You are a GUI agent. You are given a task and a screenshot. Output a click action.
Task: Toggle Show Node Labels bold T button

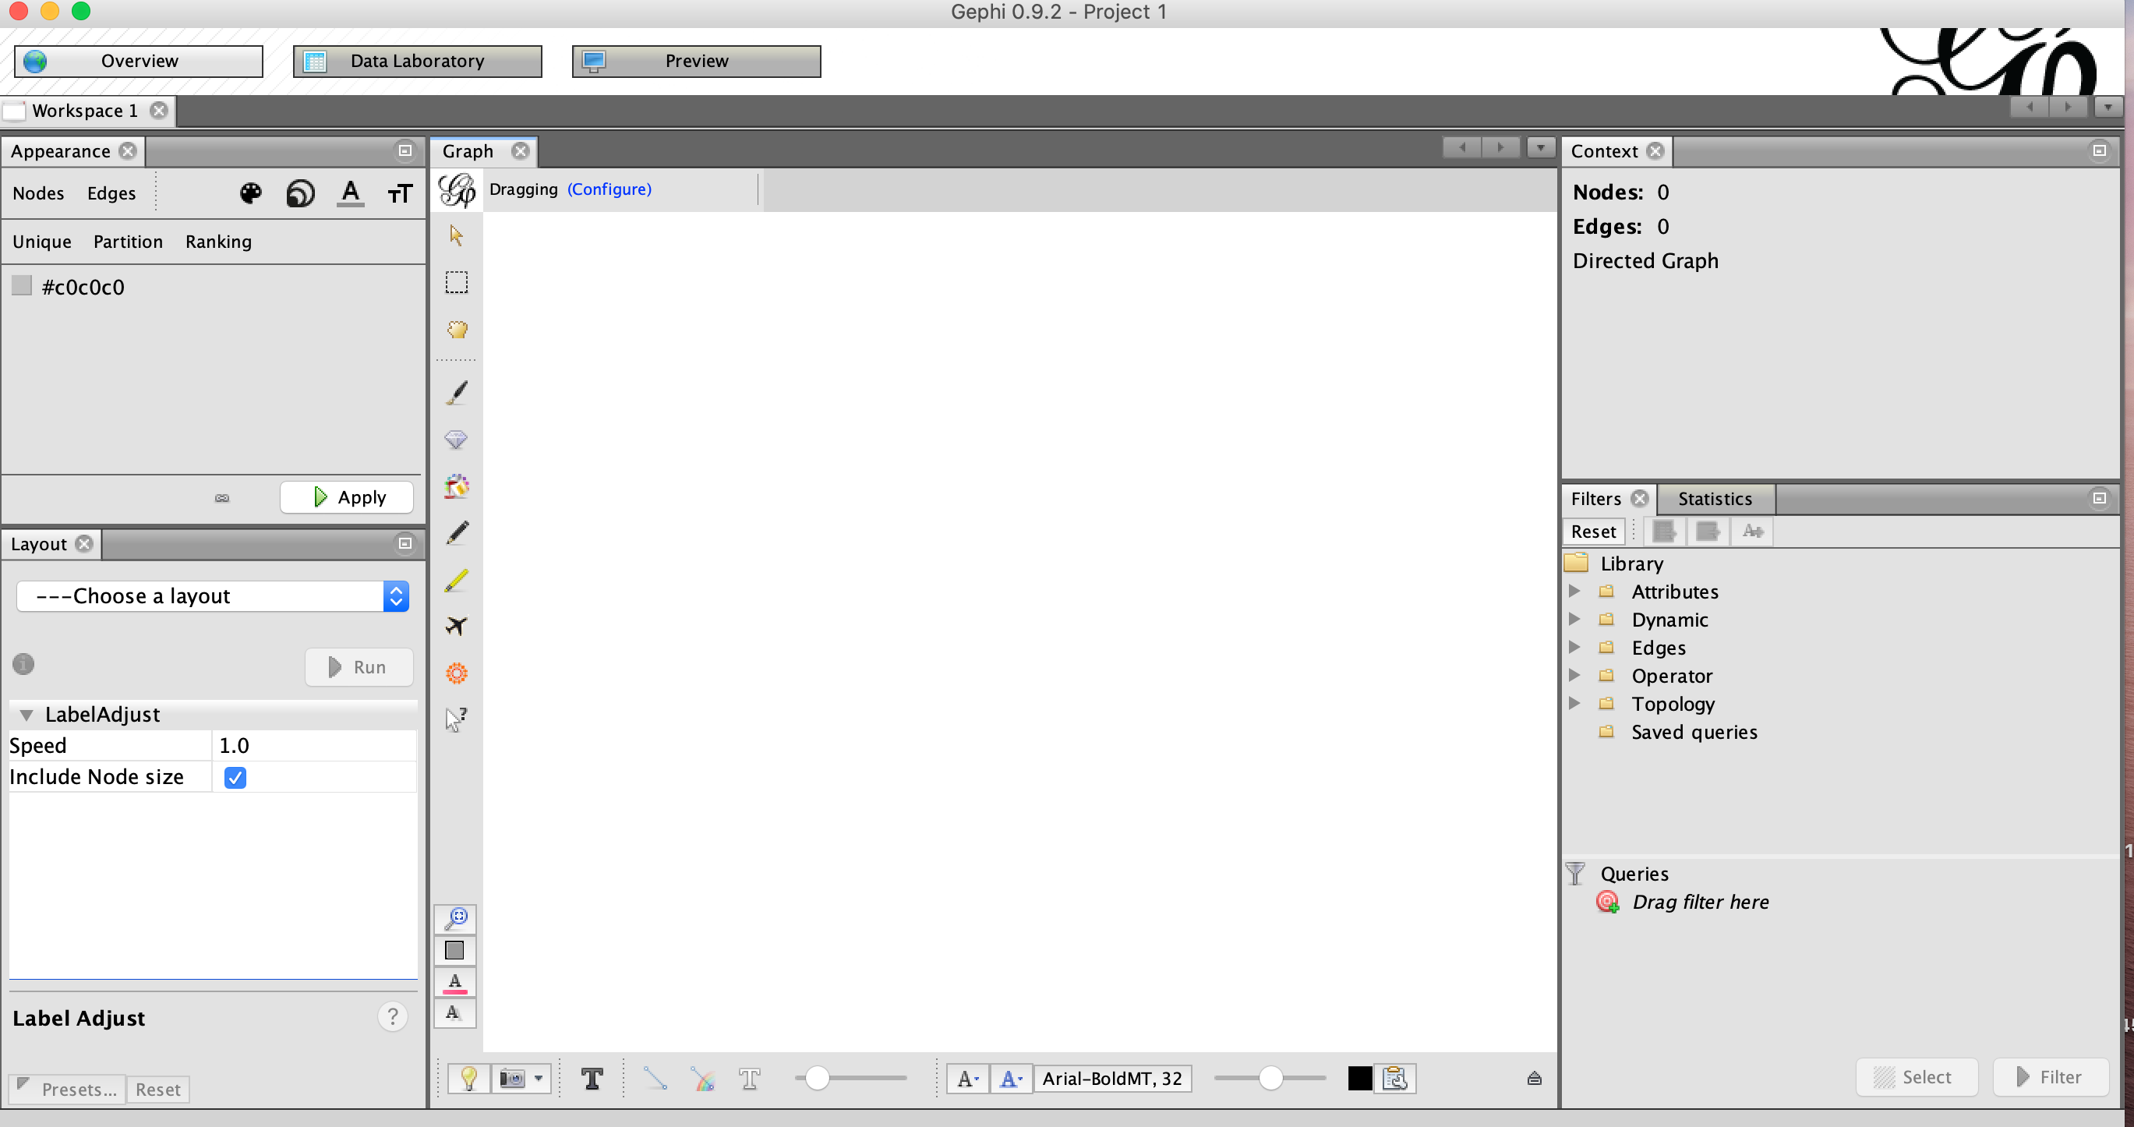[x=592, y=1078]
